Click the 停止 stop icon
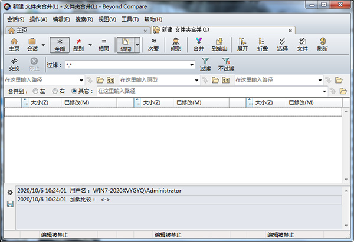354x242 pixels. [x=34, y=64]
